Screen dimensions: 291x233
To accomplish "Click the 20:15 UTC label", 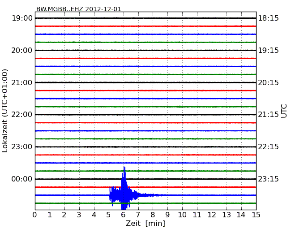I will coord(269,82).
